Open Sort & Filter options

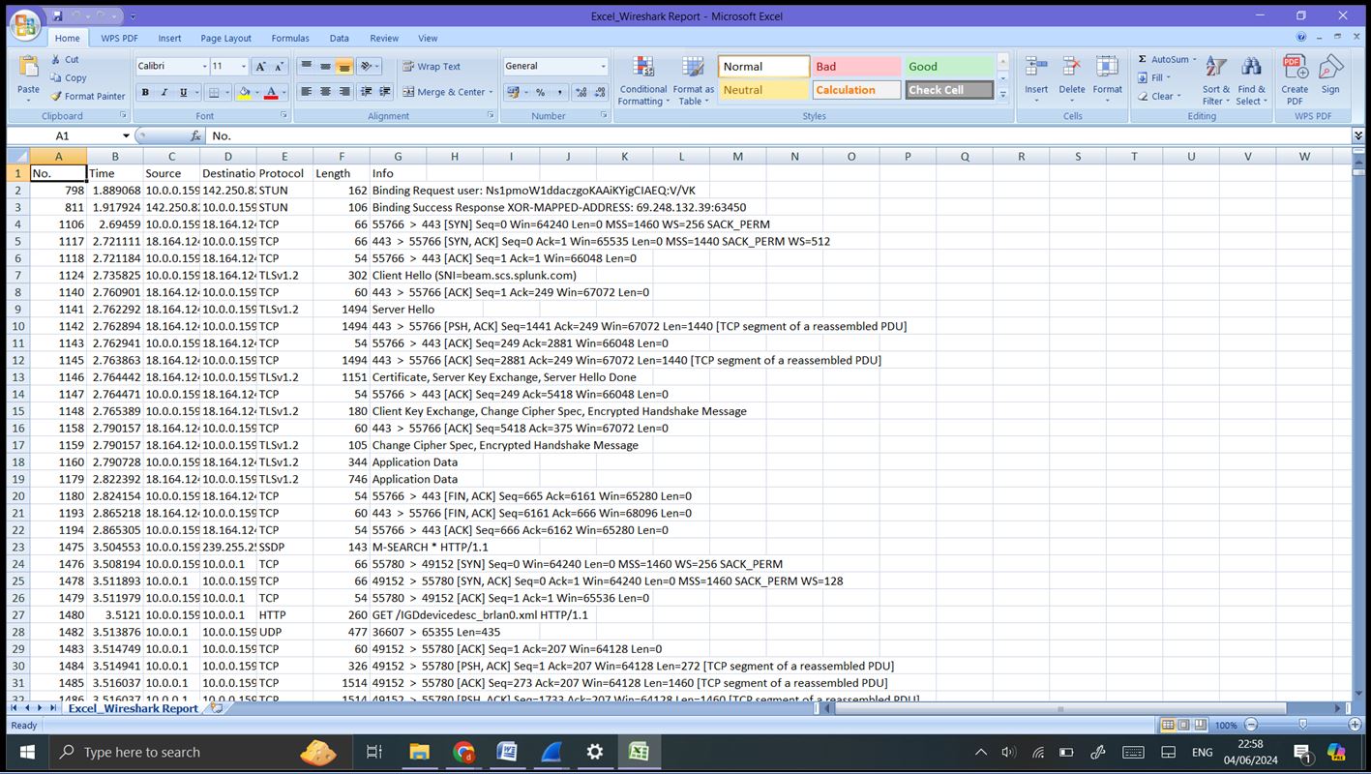click(x=1217, y=79)
